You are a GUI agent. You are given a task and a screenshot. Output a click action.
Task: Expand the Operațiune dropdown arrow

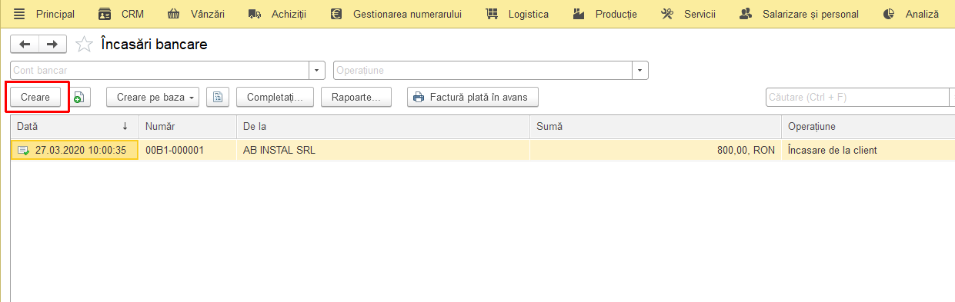click(640, 71)
